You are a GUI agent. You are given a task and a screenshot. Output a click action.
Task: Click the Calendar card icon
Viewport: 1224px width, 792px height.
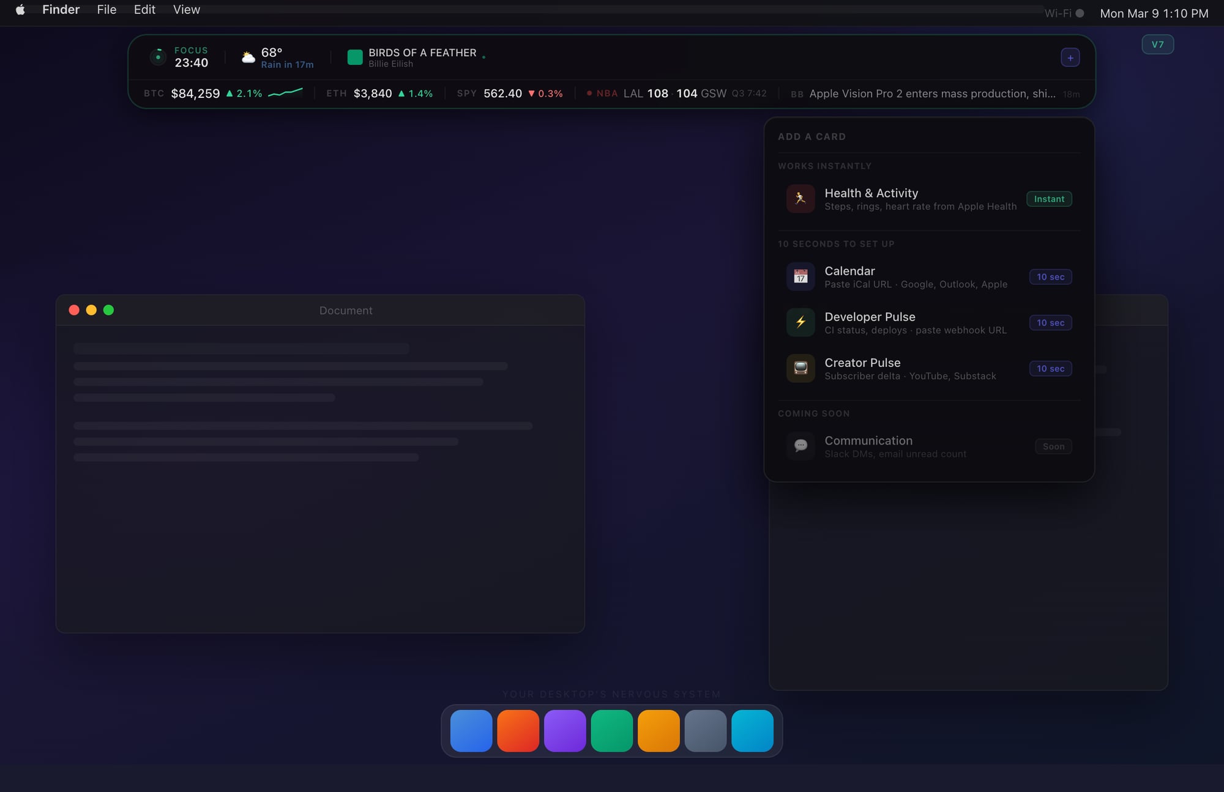800,276
